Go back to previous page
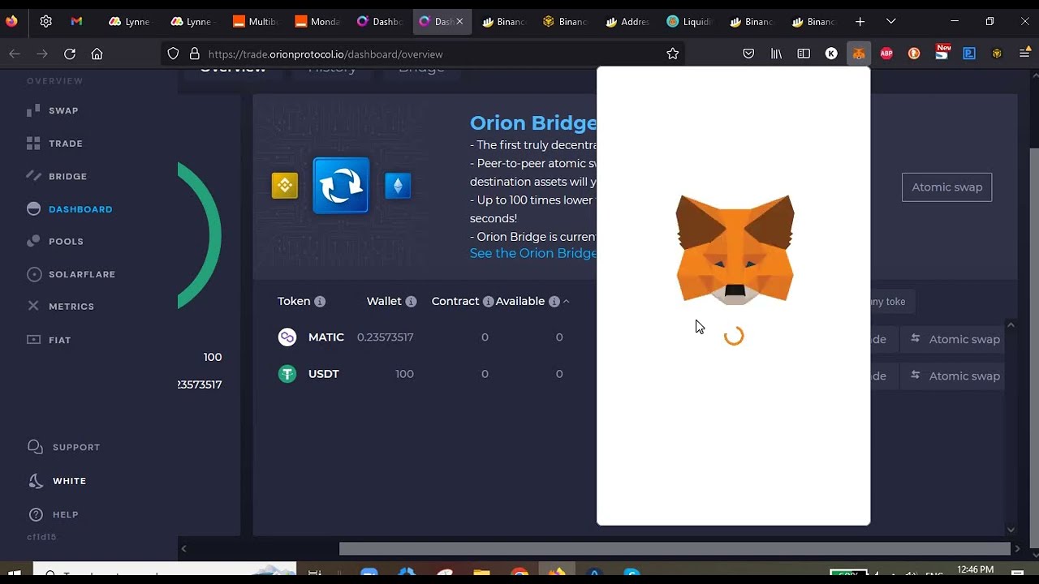 pyautogui.click(x=15, y=54)
